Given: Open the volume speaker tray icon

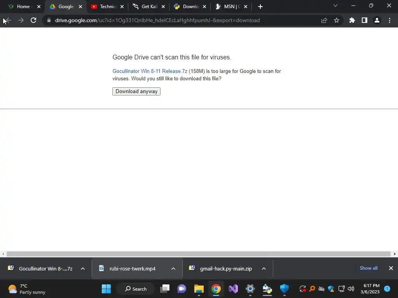Looking at the screenshot, I should (x=351, y=289).
